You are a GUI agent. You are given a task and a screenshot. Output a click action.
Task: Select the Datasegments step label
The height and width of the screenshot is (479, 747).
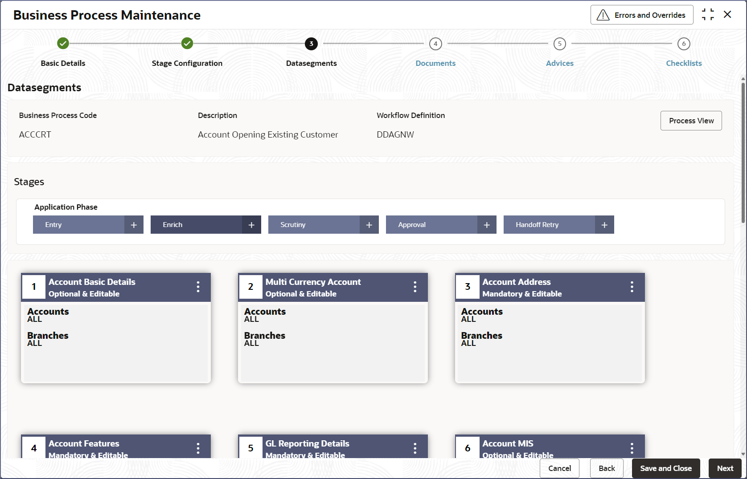tap(312, 63)
